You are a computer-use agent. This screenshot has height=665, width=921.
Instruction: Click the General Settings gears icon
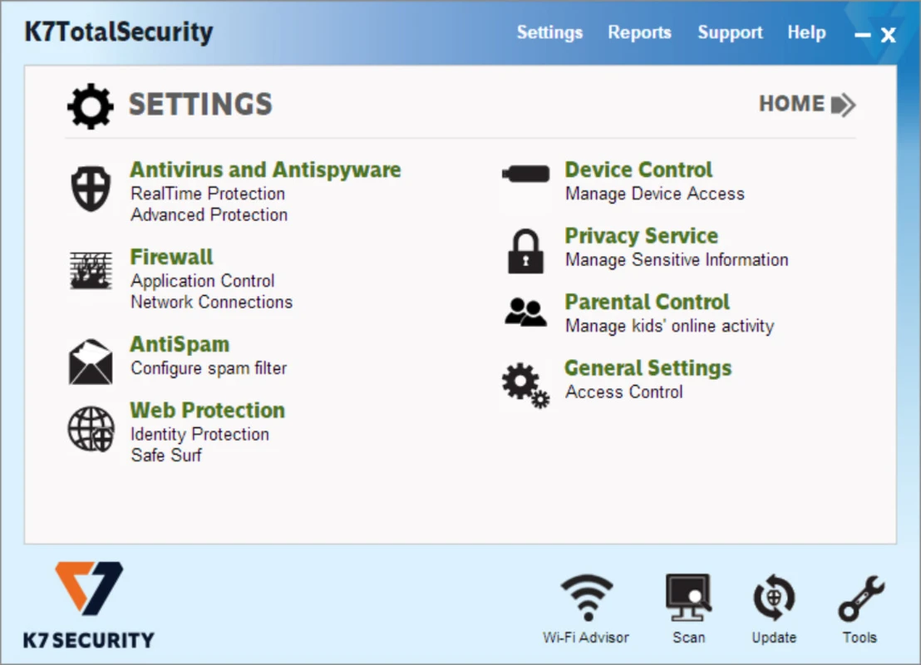(525, 384)
